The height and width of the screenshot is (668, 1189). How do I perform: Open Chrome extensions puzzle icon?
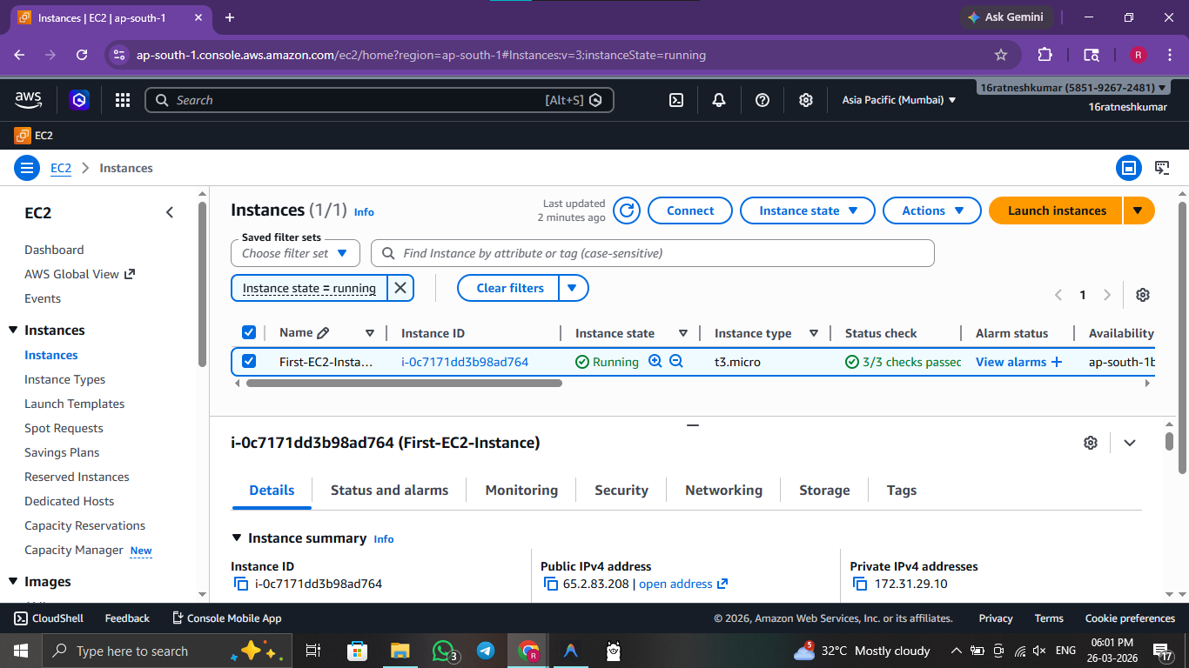click(x=1045, y=55)
